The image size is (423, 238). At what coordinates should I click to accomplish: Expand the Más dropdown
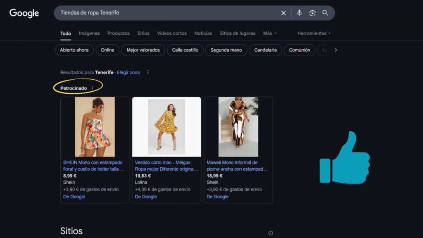tap(270, 33)
